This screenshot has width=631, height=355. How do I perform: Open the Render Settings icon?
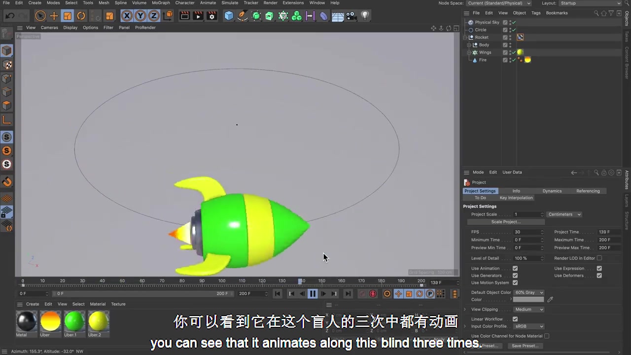[211, 16]
